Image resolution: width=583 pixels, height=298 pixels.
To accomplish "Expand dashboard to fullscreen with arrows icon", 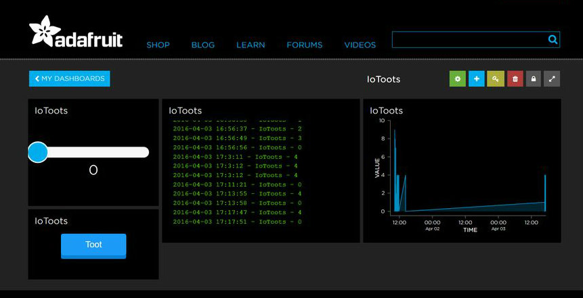I will [x=552, y=78].
